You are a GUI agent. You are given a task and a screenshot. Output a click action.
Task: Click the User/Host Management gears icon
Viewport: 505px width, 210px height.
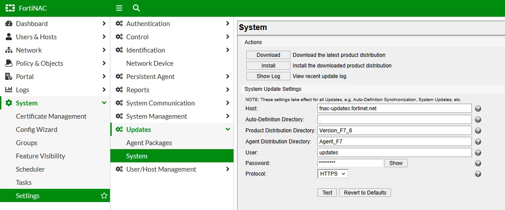[119, 169]
